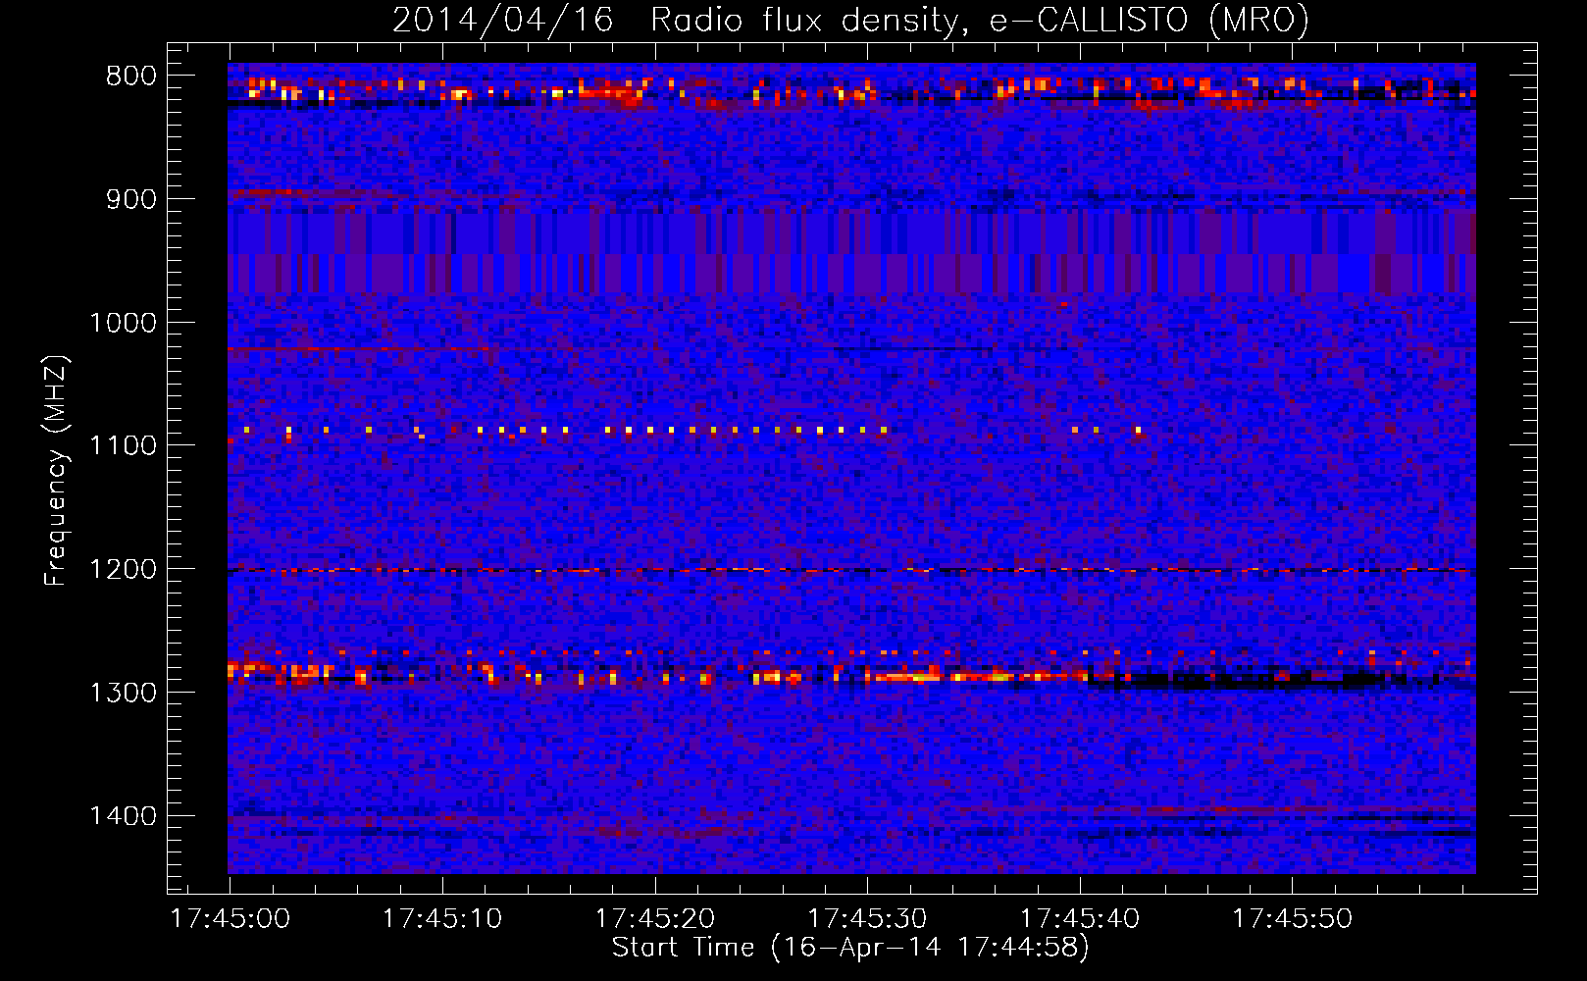Click the plot title 'Radio flux density, e-CALLISTO (MRO)'
This screenshot has height=981, width=1587.
pos(980,21)
